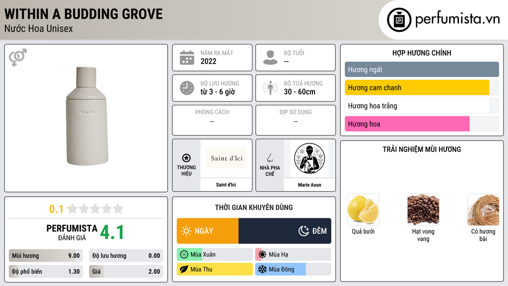Image resolution: width=508 pixels, height=286 pixels.
Task: Click the moon icon in Đêm bar
Action: pyautogui.click(x=304, y=231)
